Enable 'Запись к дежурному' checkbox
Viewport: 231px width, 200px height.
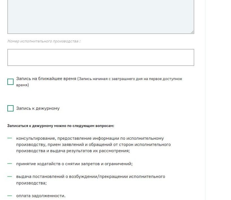10,108
